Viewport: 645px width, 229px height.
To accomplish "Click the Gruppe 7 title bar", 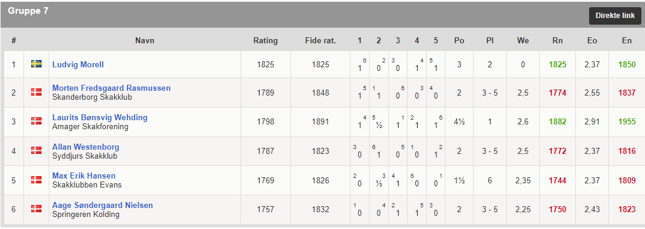I will [322, 15].
